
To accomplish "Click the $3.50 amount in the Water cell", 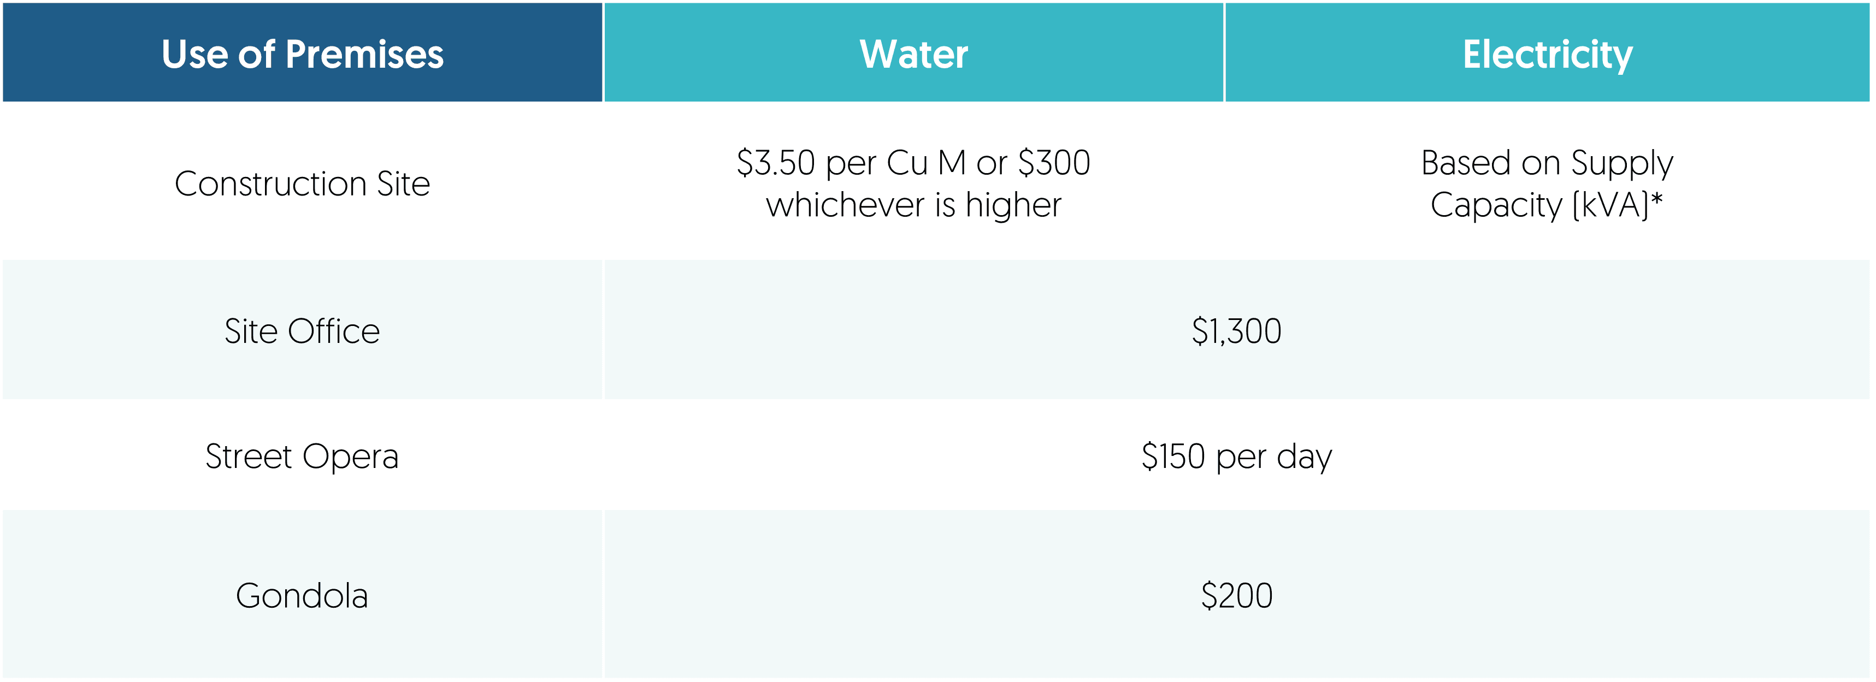I will (776, 162).
